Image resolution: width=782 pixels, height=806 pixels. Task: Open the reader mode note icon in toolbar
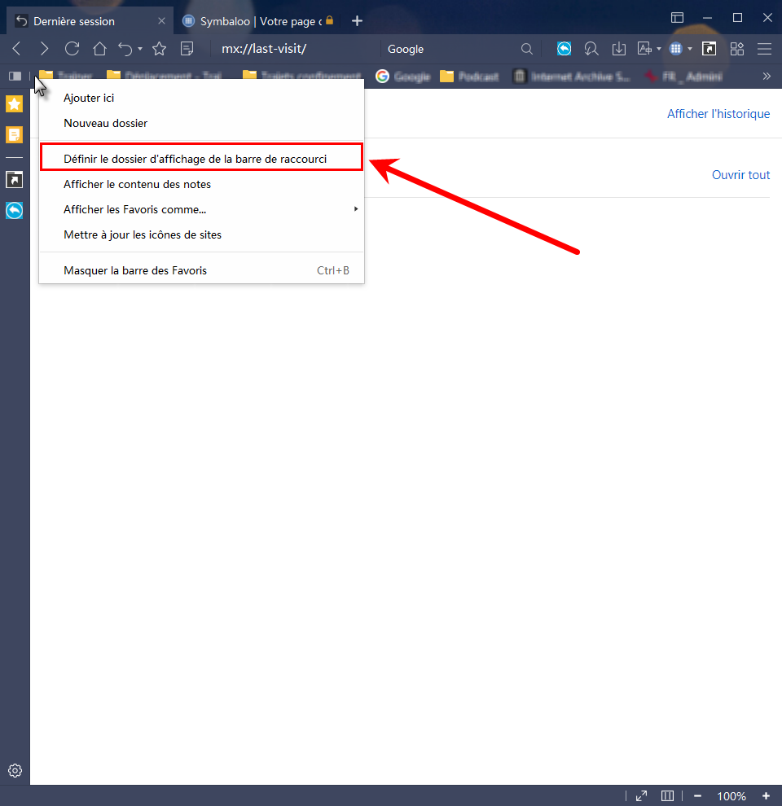[187, 49]
